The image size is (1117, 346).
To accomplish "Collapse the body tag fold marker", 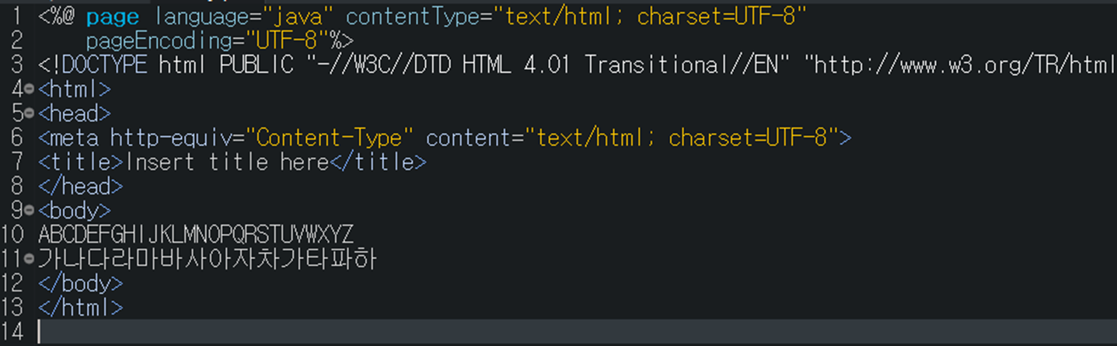I will 30,210.
